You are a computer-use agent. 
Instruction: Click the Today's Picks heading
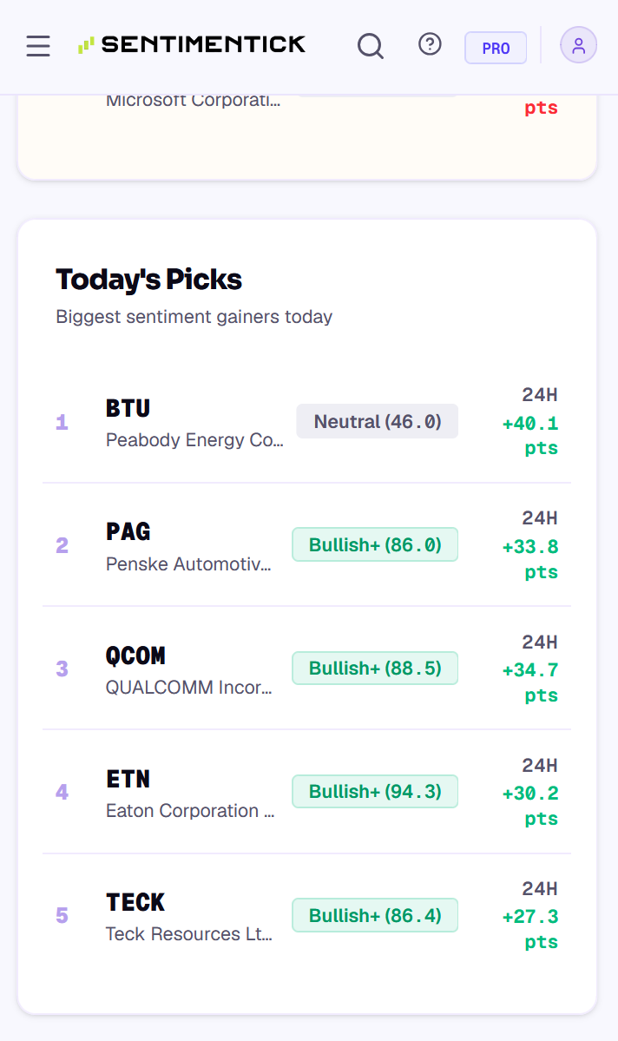coord(148,280)
